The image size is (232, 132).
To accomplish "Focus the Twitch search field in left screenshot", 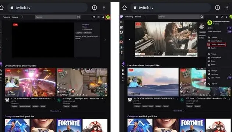I will (56, 17).
